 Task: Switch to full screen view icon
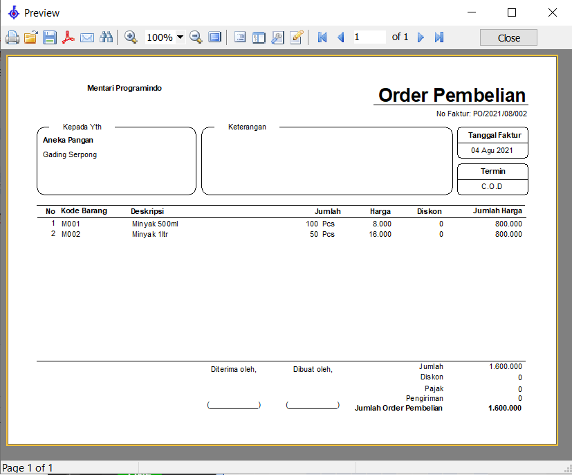(214, 37)
